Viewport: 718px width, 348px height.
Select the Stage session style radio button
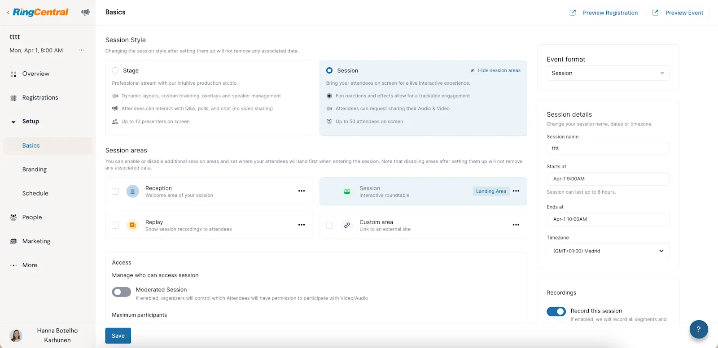point(115,70)
